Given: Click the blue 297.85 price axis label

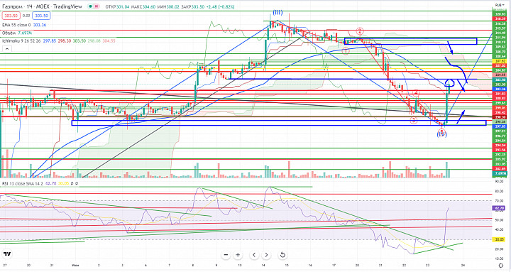Looking at the screenshot, I should [500, 126].
